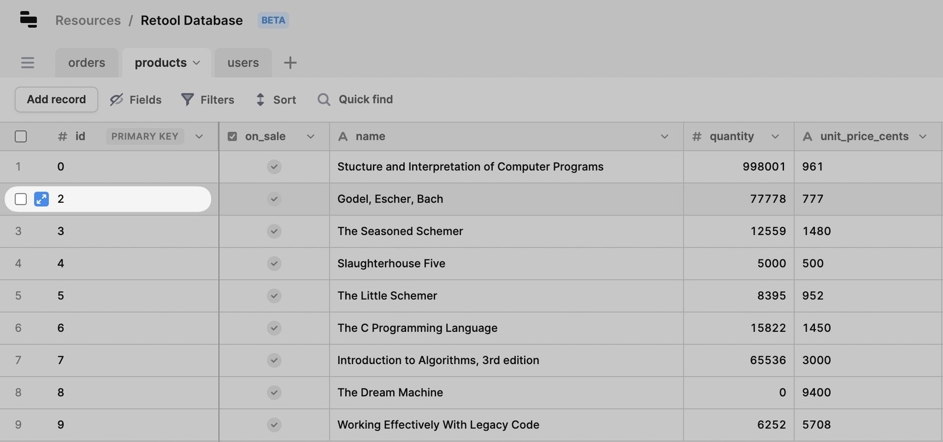
Task: Click quantity cell 77778
Action: coord(738,199)
